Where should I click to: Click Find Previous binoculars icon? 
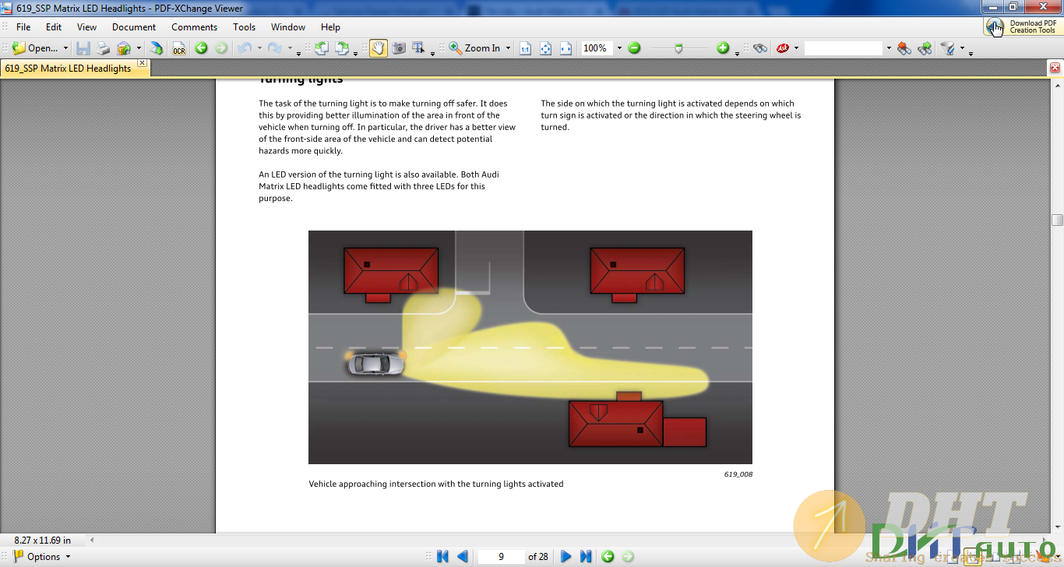pyautogui.click(x=904, y=48)
